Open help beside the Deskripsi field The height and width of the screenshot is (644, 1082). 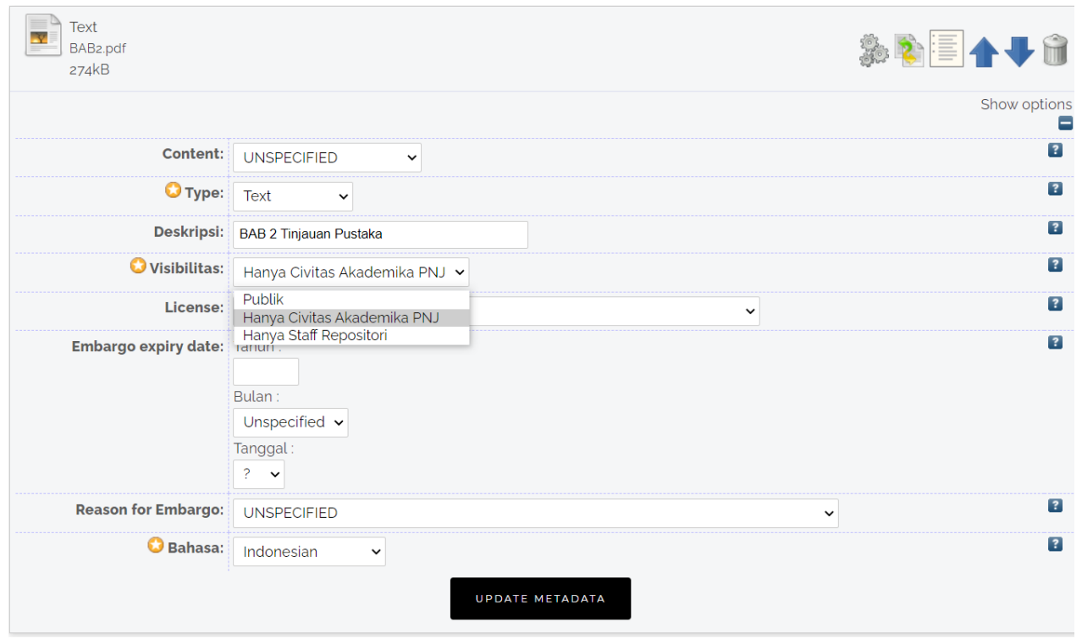coord(1055,227)
